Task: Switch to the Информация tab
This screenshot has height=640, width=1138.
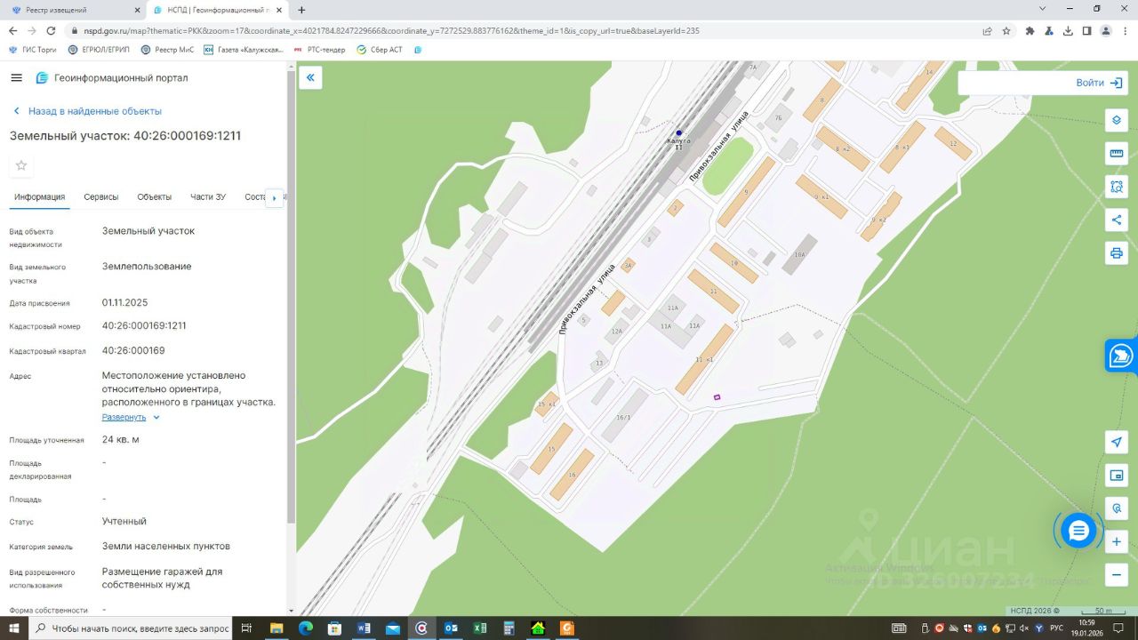Action: 39,197
